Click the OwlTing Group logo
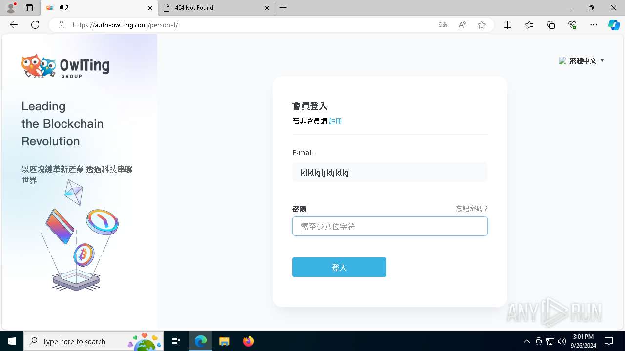Viewport: 625px width, 351px height. 65,66
